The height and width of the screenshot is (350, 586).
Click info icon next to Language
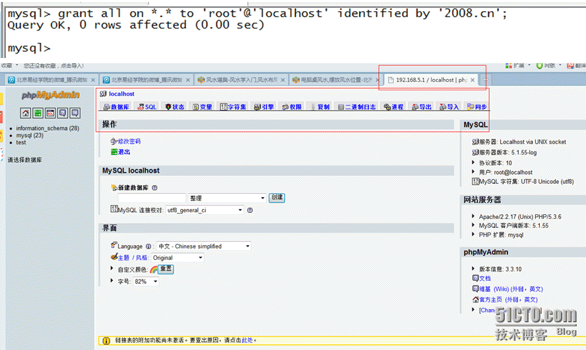148,247
